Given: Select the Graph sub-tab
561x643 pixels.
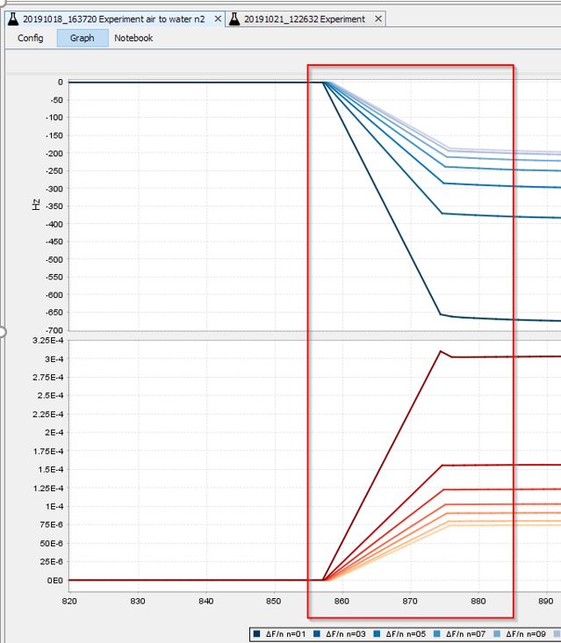Looking at the screenshot, I should [x=82, y=38].
